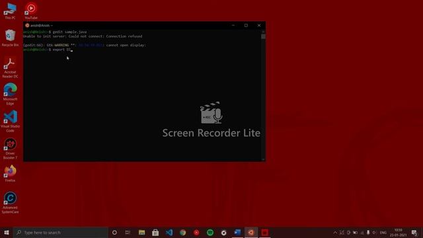
Task: Maximize the terminal window
Action: pos(246,25)
